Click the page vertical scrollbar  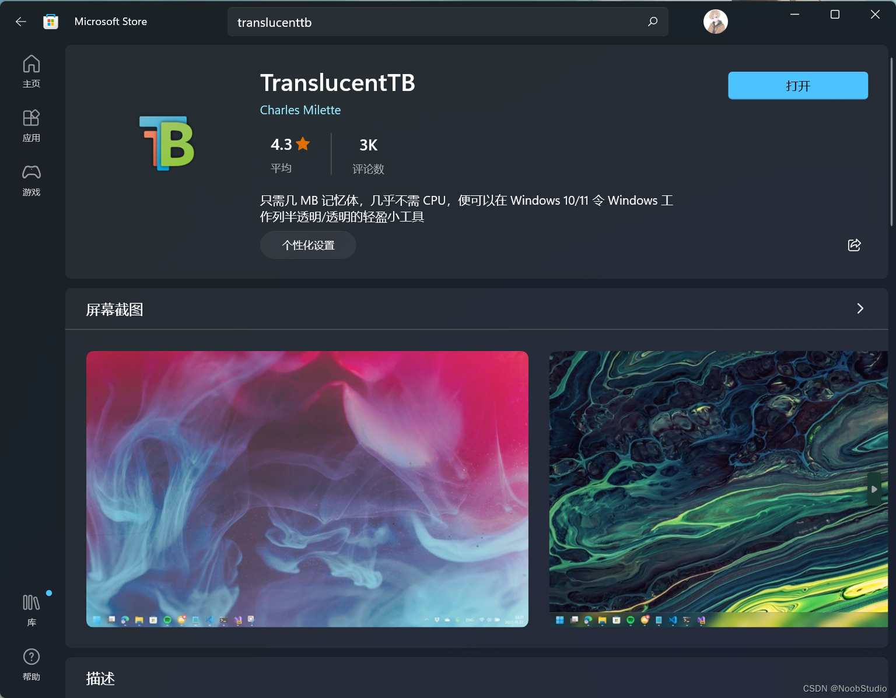[891, 142]
